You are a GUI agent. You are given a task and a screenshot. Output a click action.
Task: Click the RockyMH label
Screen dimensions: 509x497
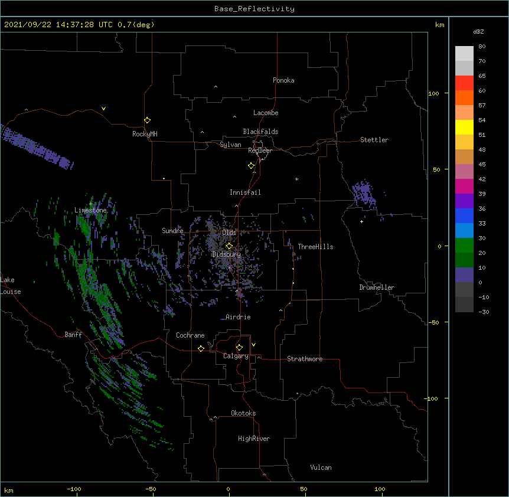click(145, 134)
